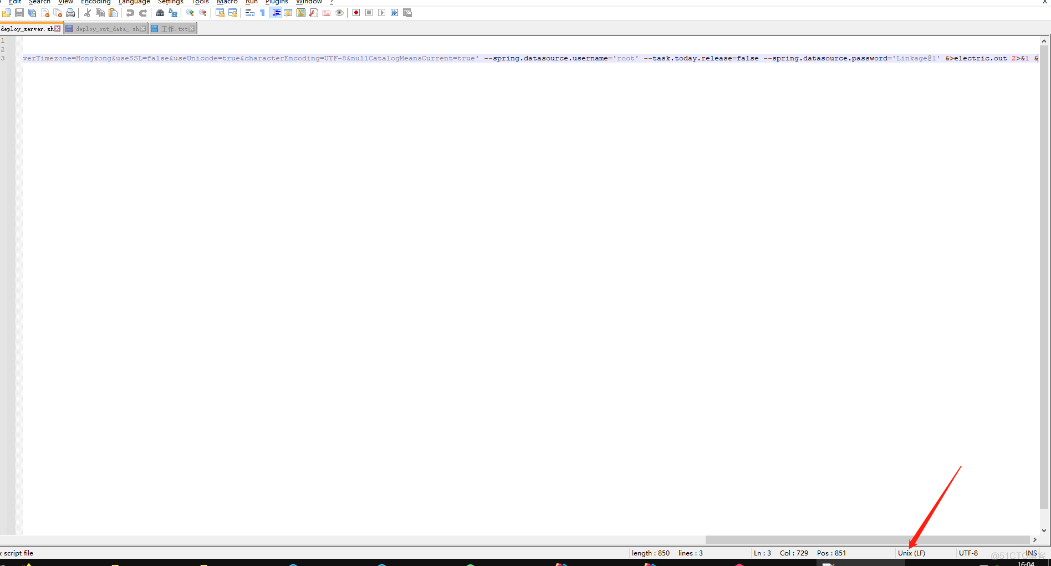Click the 'Col : 729' status text
The image size is (1051, 566).
(x=794, y=553)
